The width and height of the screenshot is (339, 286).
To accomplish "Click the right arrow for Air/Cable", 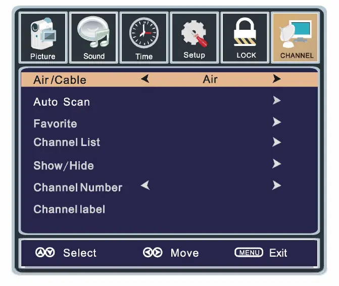I will 276,79.
